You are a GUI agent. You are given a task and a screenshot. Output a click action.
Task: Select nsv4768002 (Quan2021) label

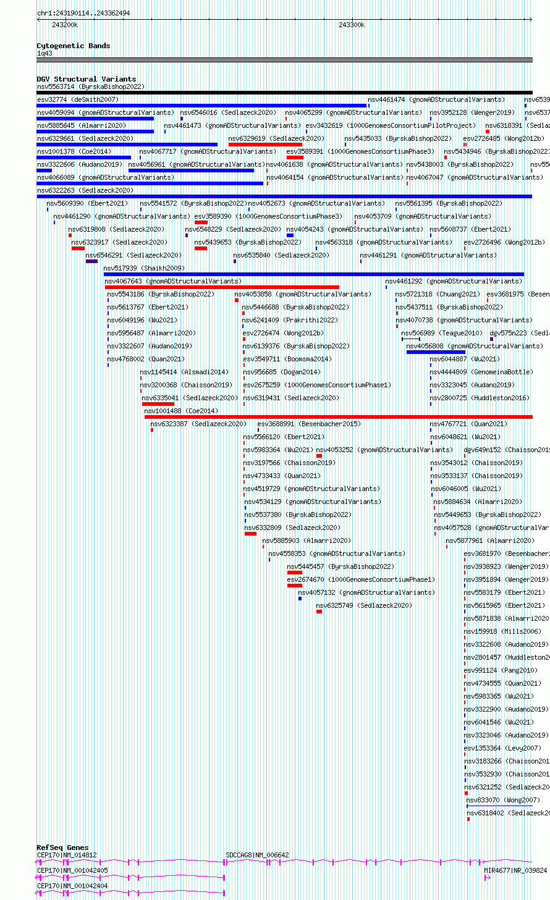point(146,359)
